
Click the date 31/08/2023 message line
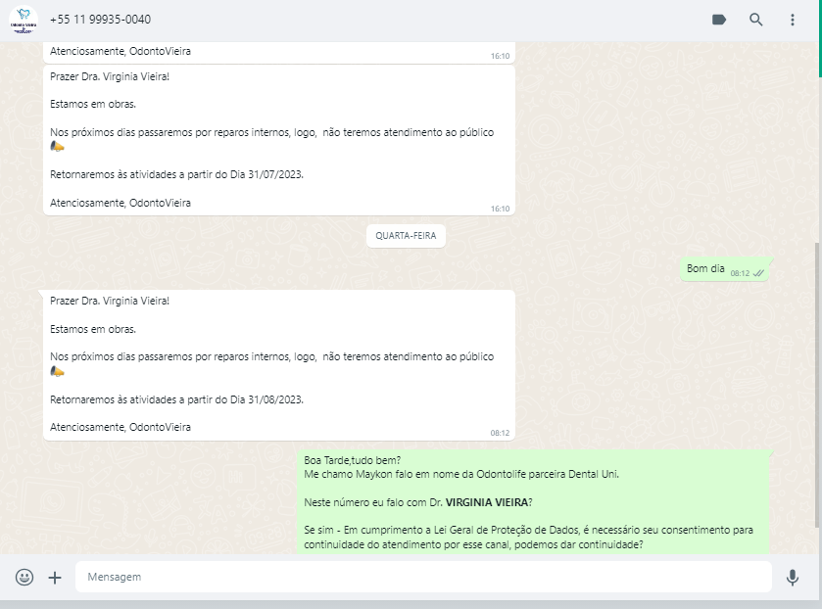[176, 399]
